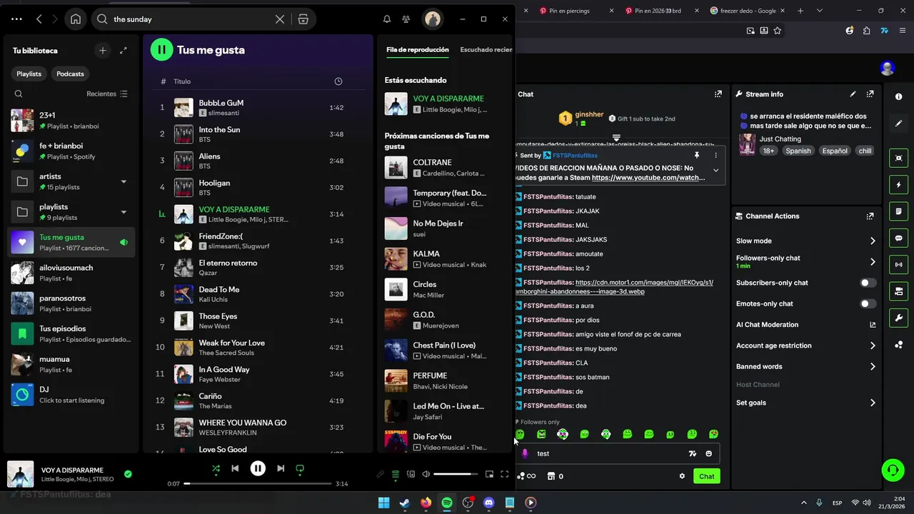Viewport: 914px width, 514px height.
Task: Filter library by Playlists chip
Action: pos(29,74)
